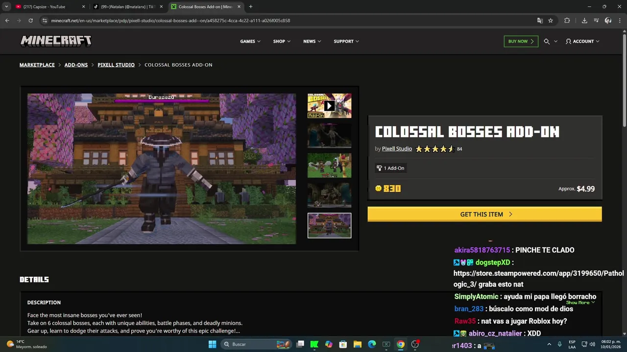Image resolution: width=627 pixels, height=352 pixels.
Task: Open File Explorer from the taskbar
Action: coord(358,344)
